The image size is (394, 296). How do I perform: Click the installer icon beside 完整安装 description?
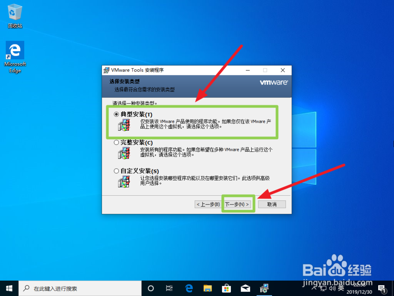[124, 153]
